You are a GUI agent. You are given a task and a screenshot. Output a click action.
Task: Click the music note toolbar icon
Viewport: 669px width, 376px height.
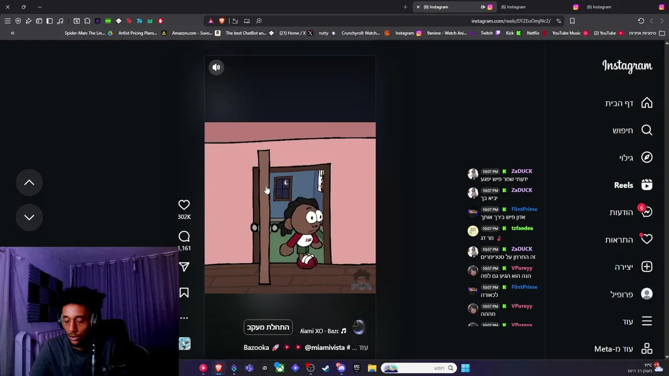point(60,21)
